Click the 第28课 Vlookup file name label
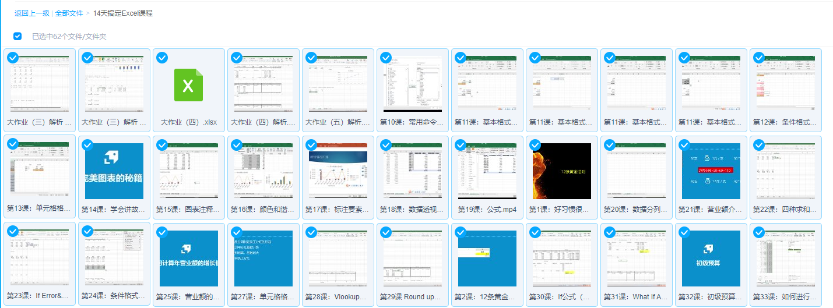The image size is (833, 308). click(338, 297)
